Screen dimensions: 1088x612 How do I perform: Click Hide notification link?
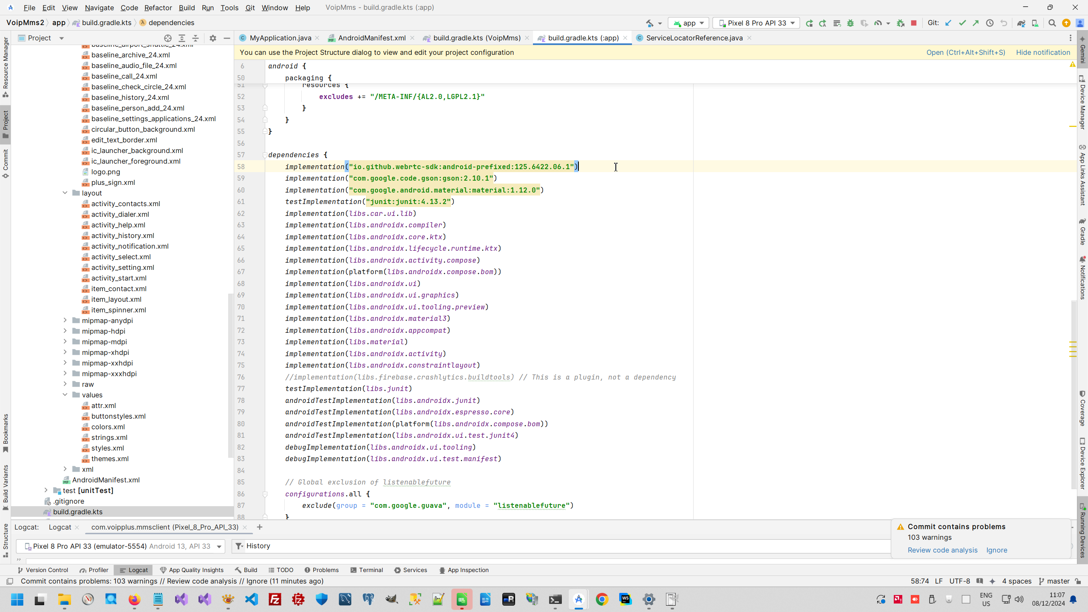(1043, 52)
